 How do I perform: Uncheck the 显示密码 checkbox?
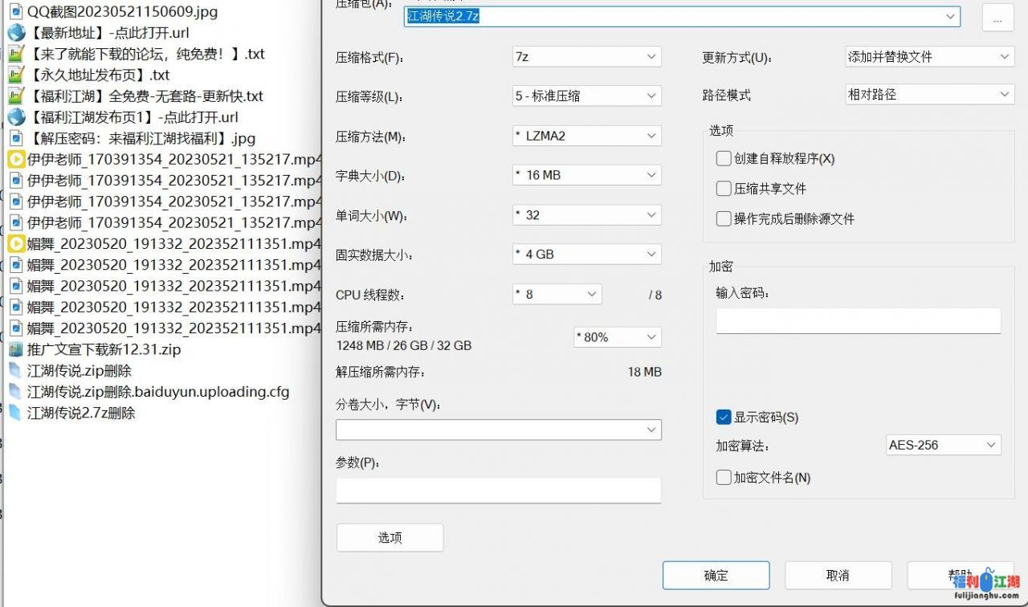(x=723, y=417)
